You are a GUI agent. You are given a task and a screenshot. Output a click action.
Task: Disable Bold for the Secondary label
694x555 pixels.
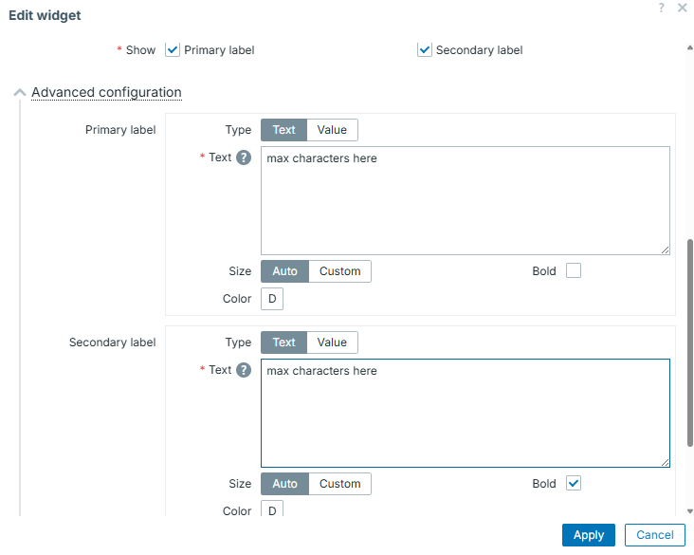coord(573,484)
